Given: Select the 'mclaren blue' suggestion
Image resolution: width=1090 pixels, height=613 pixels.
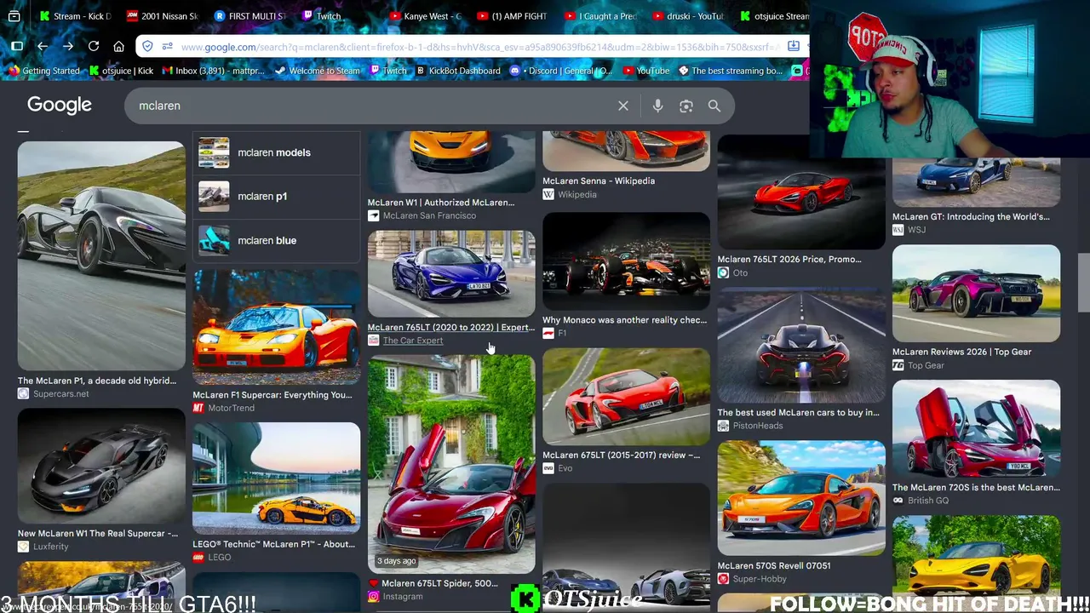Looking at the screenshot, I should [x=276, y=240].
